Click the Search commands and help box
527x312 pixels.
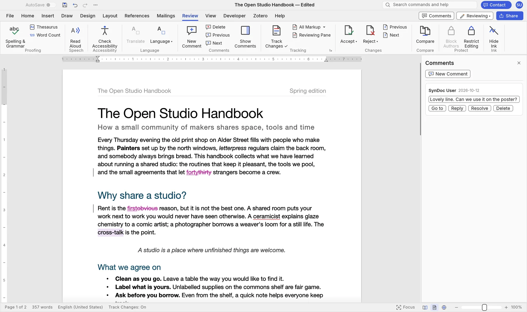430,5
